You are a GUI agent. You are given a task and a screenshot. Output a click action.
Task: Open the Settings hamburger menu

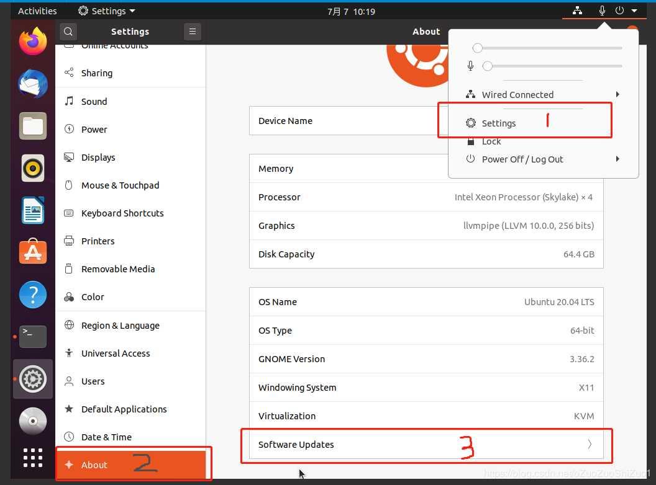point(193,32)
